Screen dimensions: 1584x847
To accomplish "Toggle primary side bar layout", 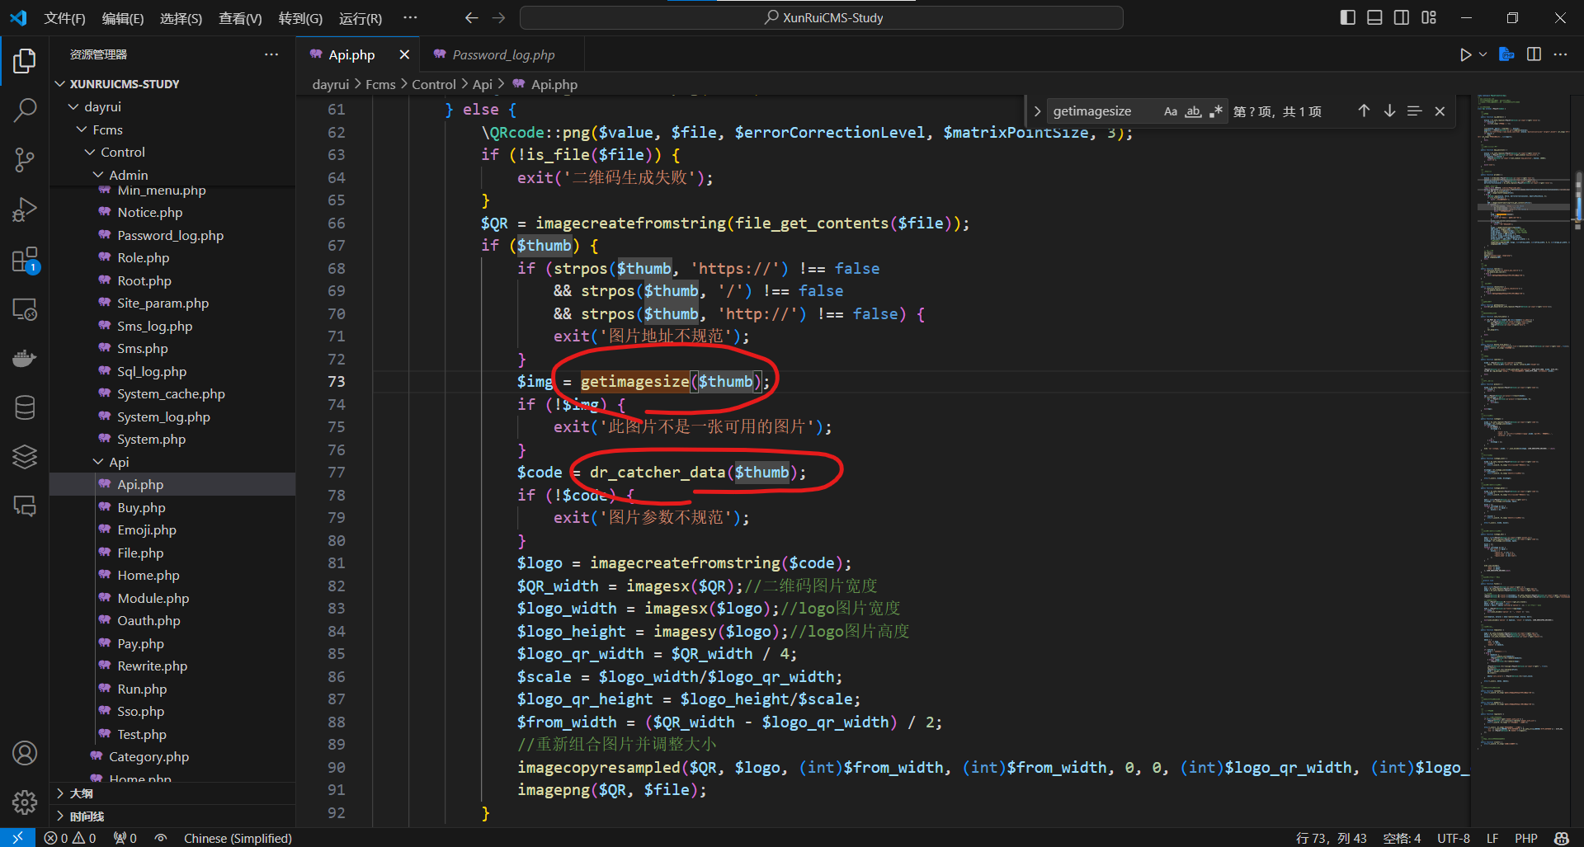I will 1348,17.
